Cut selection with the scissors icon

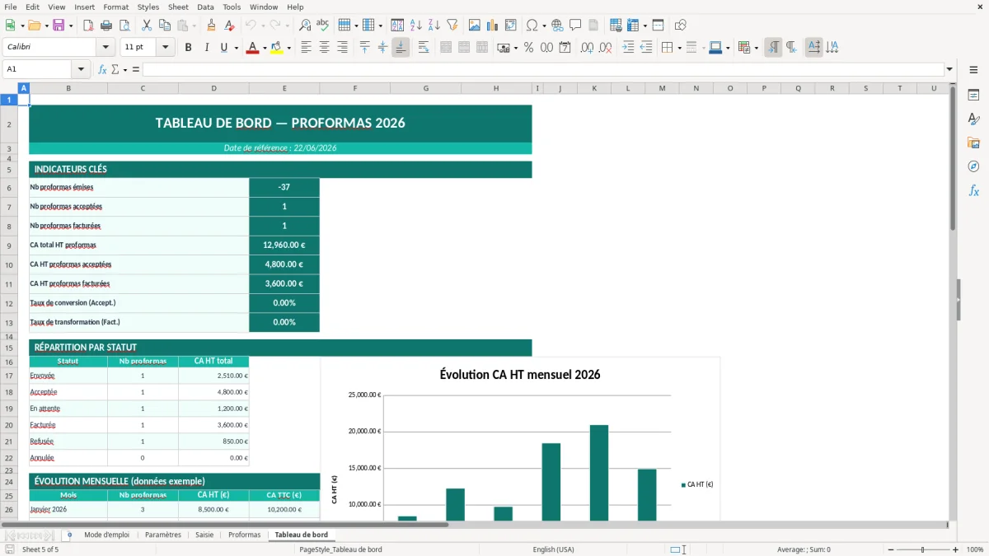click(x=146, y=26)
